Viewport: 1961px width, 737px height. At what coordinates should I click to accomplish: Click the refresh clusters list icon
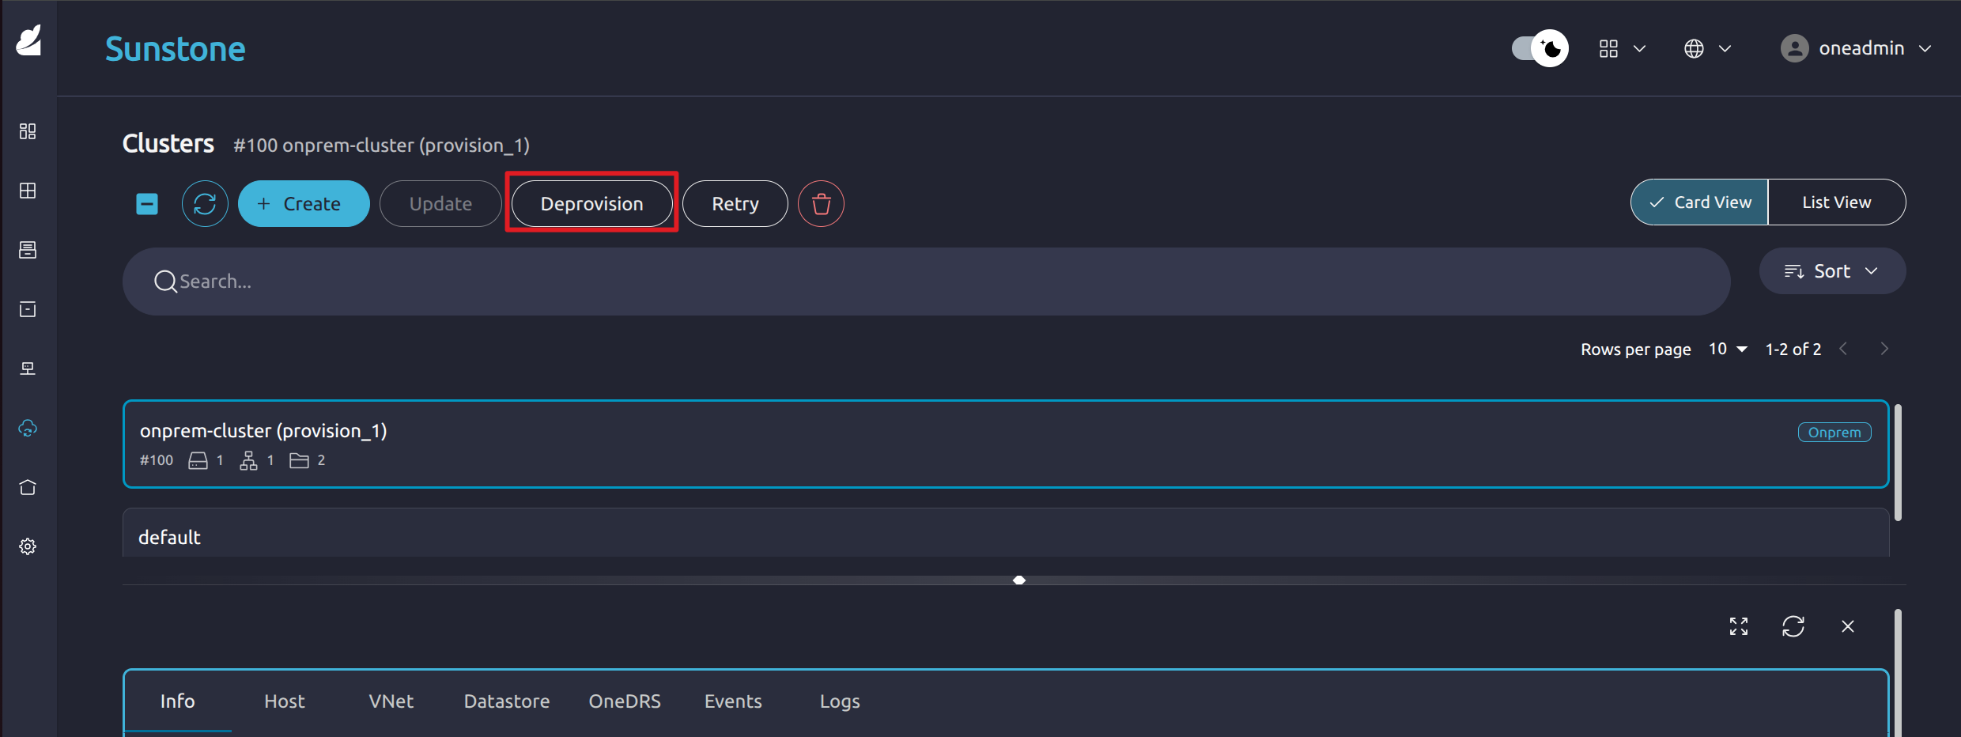pos(205,204)
